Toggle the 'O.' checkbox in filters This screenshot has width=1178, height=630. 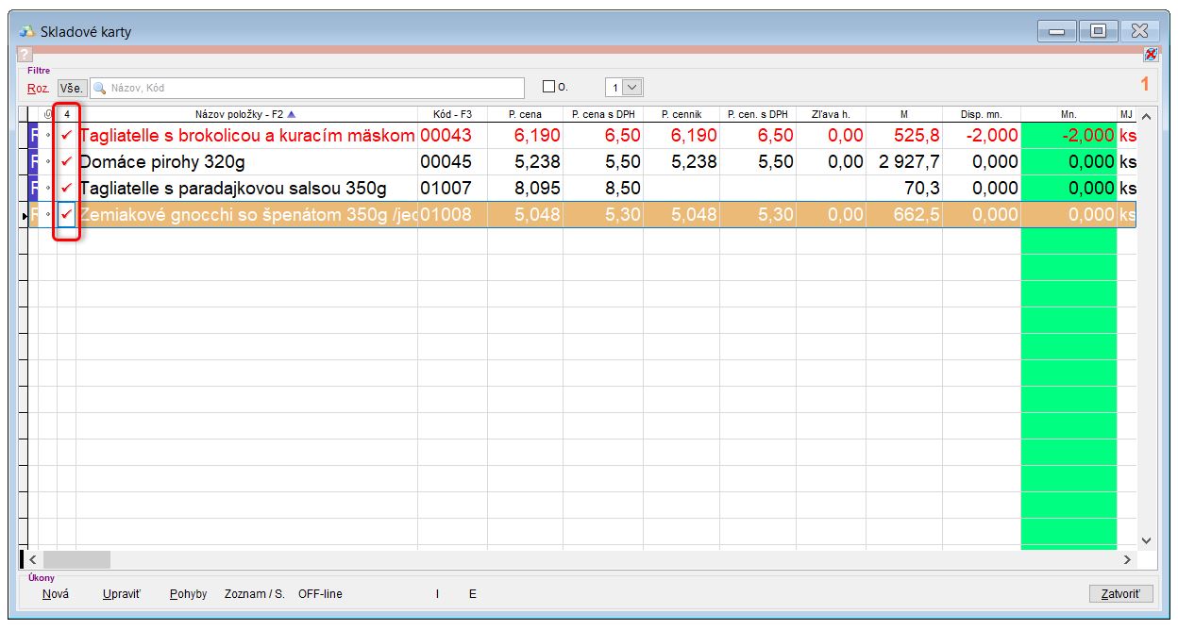click(x=549, y=87)
